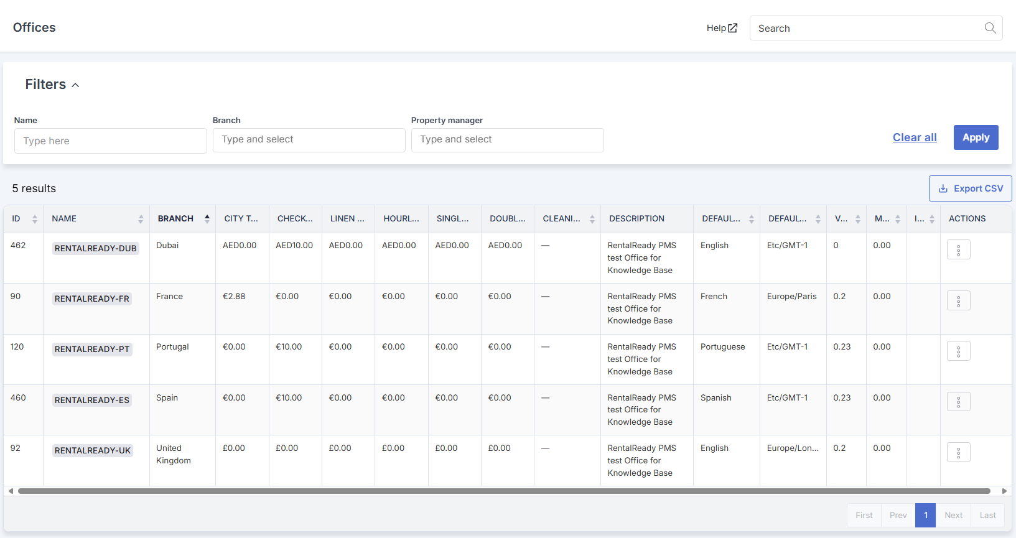Viewport: 1016px width, 538px height.
Task: Toggle BRANCH column sort order
Action: pyautogui.click(x=207, y=218)
